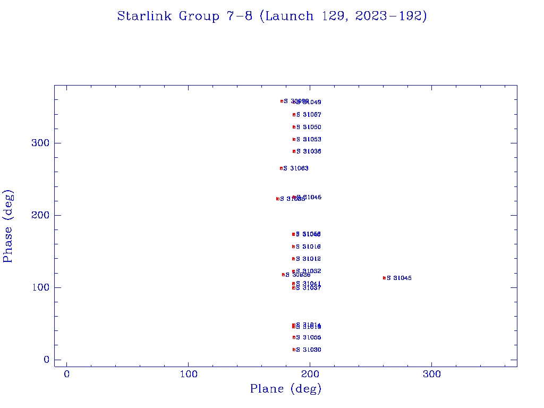Select the "S 31053" satellite label
Image resolution: width=544 pixels, height=408 pixels.
click(309, 140)
